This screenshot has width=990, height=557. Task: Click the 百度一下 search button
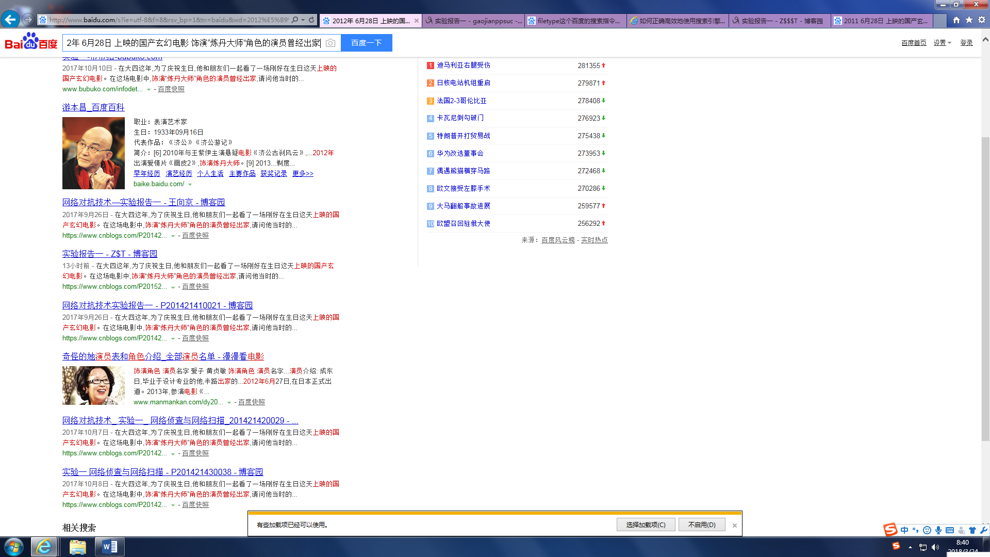(366, 43)
